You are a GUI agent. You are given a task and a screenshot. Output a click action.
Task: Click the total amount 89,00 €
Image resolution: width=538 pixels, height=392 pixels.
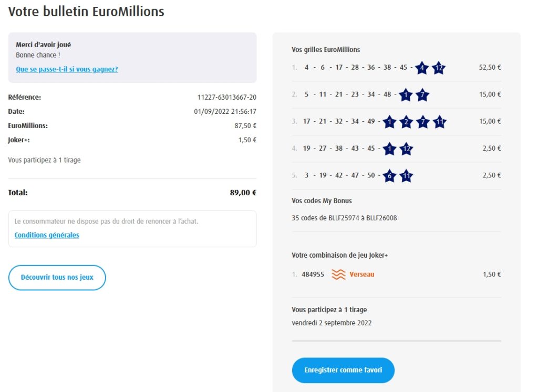pos(243,193)
